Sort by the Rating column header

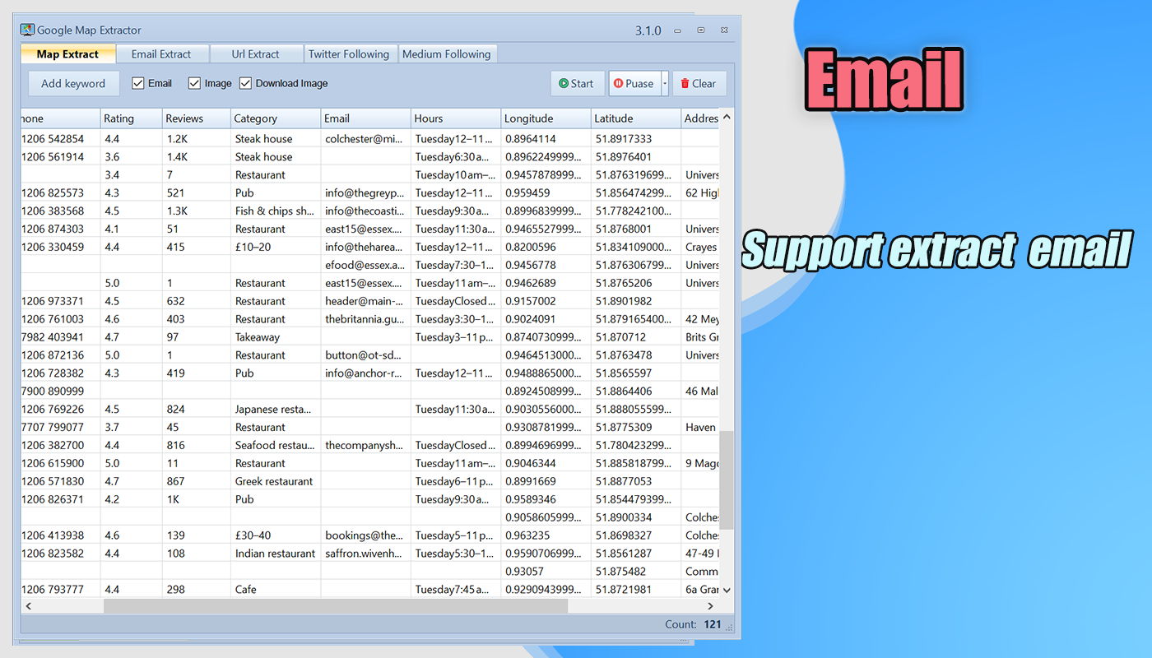[131, 118]
